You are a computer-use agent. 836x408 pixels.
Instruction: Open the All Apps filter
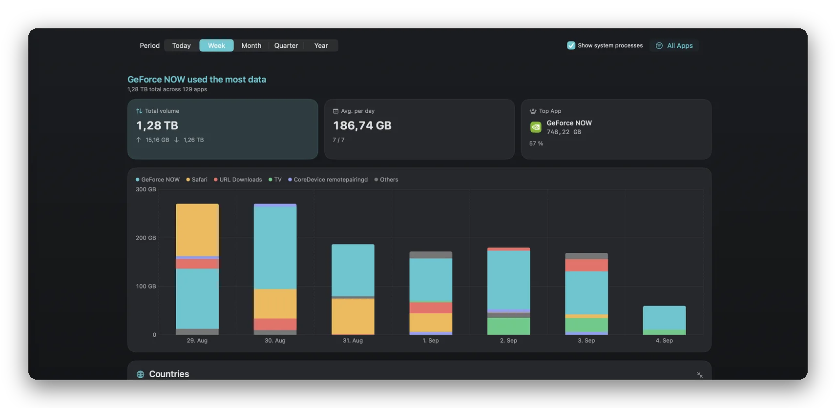click(x=674, y=45)
